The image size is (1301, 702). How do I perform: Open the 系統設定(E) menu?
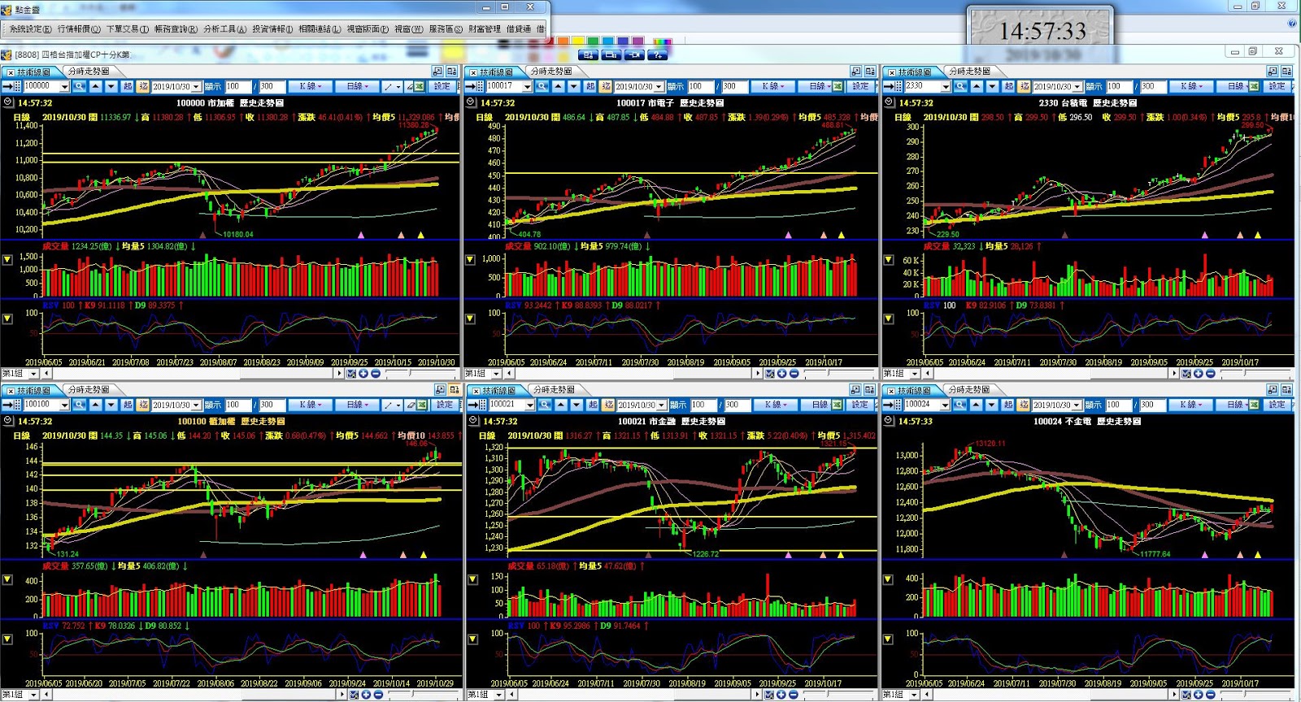click(x=30, y=29)
